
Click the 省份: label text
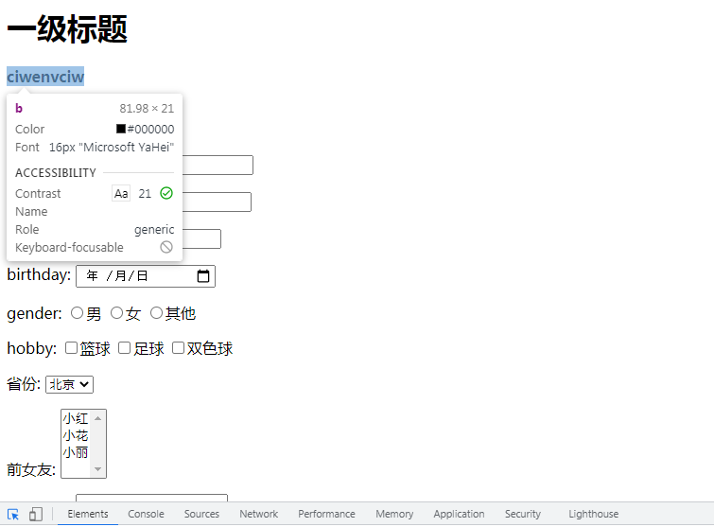(24, 384)
